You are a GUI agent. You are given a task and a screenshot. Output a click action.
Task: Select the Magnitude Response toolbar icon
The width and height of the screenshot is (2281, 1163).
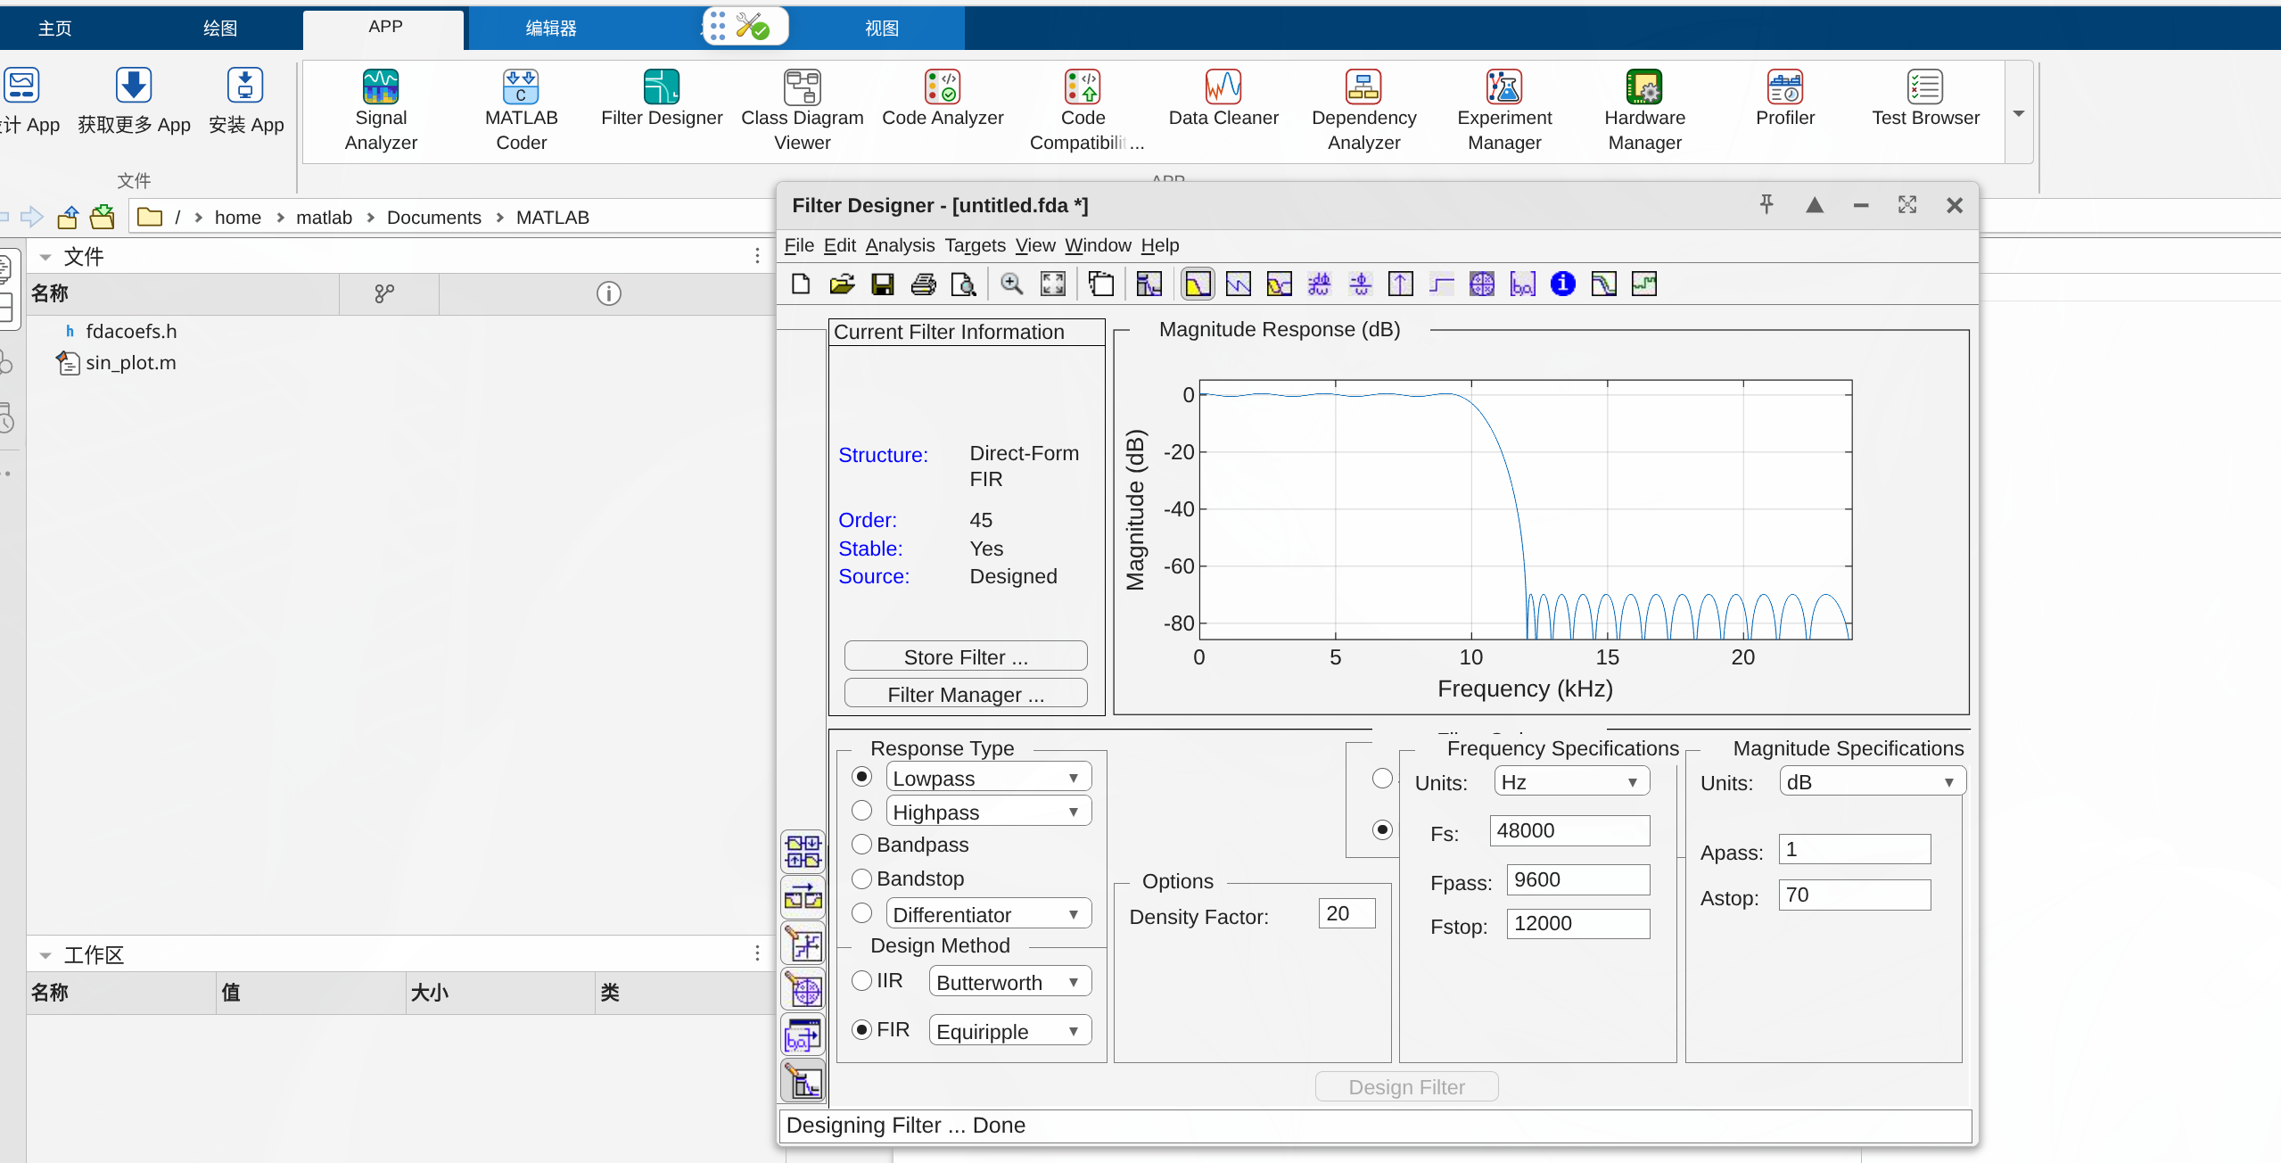1198,285
